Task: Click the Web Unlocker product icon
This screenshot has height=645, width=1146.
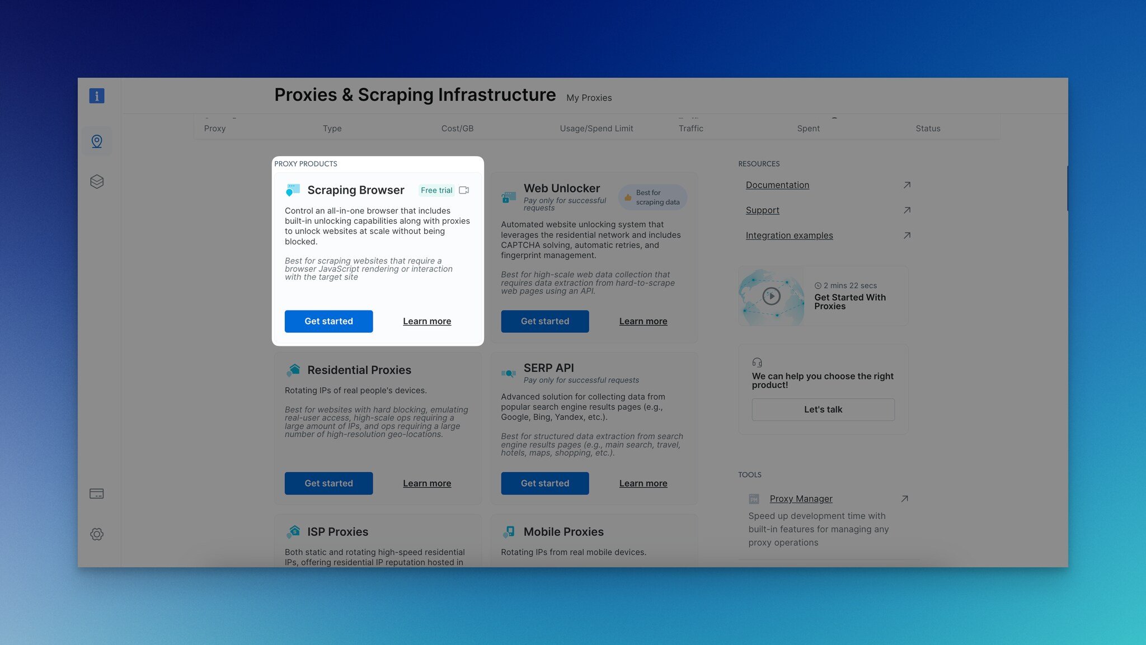Action: click(x=508, y=196)
